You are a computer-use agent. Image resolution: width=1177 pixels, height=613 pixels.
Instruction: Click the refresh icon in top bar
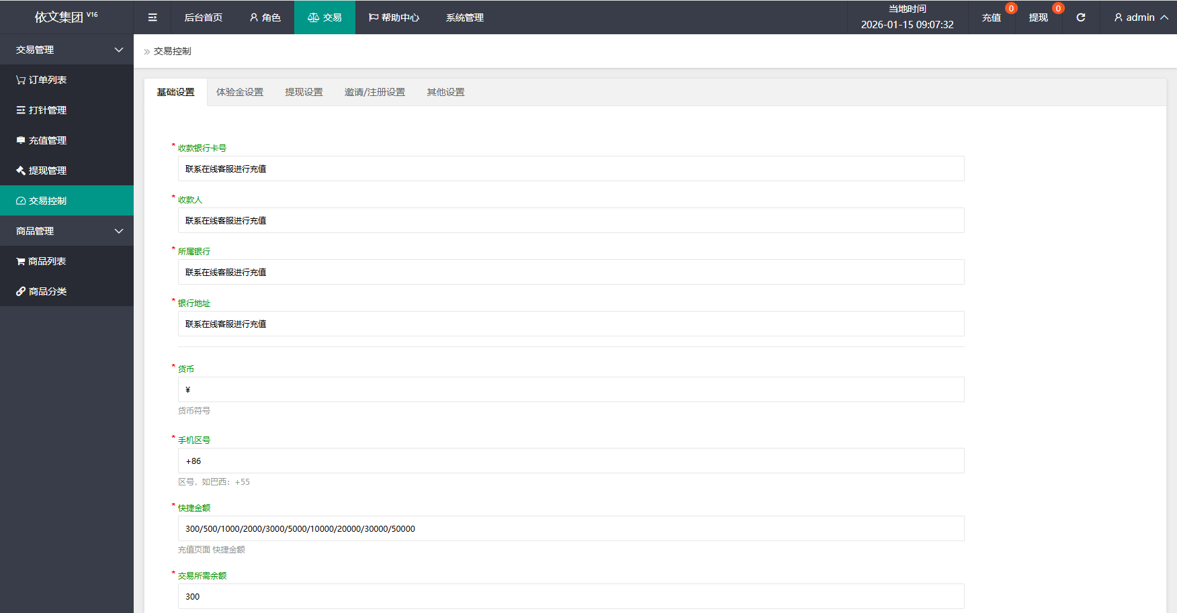click(x=1080, y=17)
